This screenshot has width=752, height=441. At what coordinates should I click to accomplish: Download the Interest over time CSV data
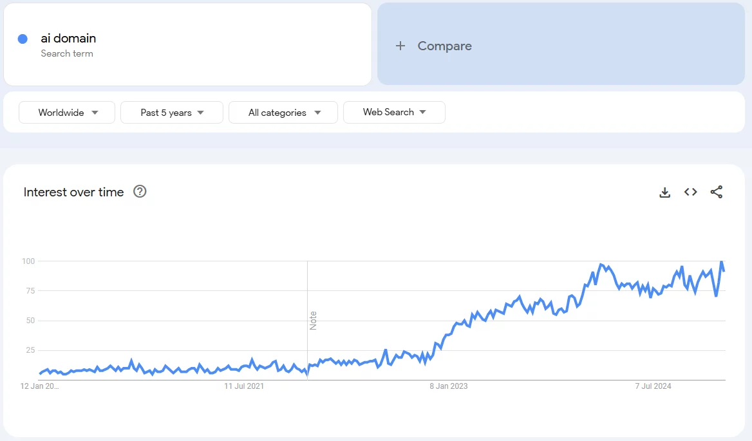[x=664, y=192]
